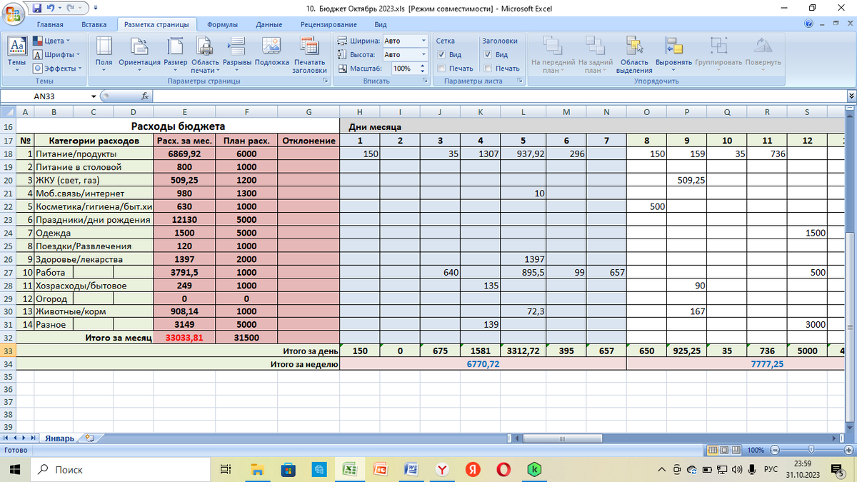Open Excel from the Windows taskbar
The height and width of the screenshot is (482, 857).
tap(350, 469)
